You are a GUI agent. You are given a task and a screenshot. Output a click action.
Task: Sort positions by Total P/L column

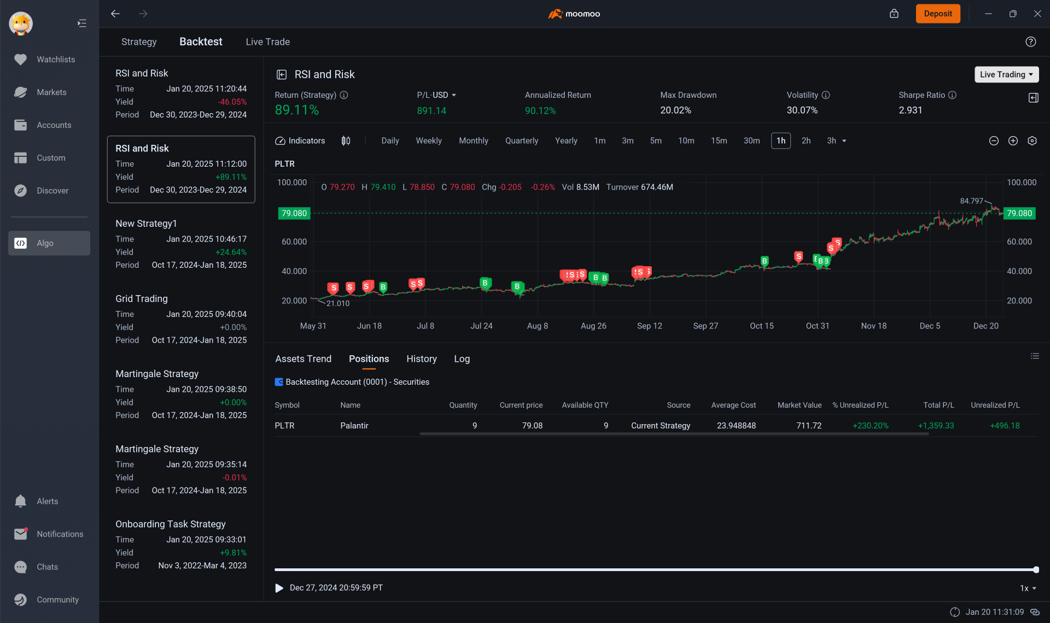pos(938,405)
